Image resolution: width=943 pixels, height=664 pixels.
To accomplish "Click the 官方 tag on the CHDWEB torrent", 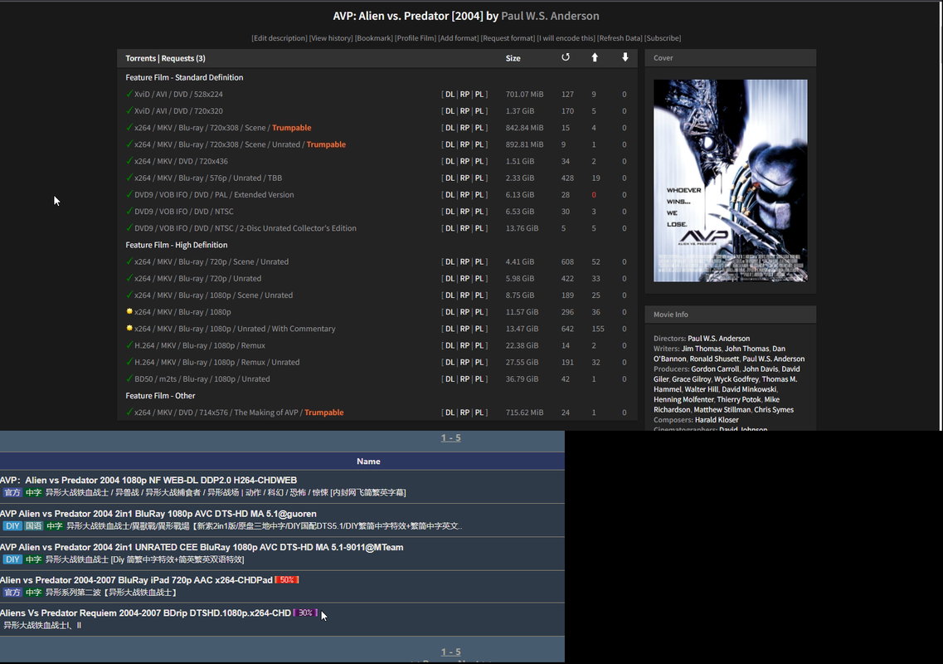I will (x=12, y=492).
